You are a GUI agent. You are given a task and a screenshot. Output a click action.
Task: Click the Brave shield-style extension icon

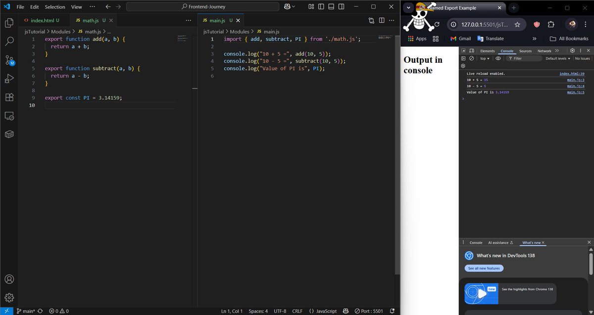537,24
